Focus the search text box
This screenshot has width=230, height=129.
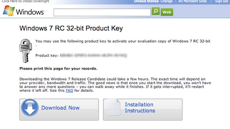tap(102, 12)
